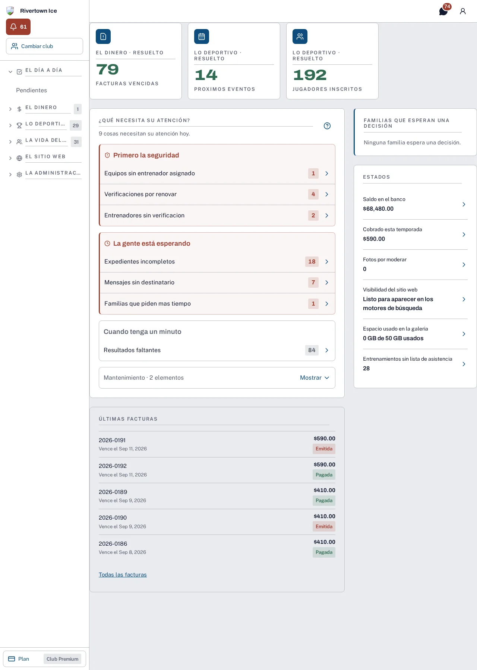Open the chat messages icon with badge 74

pyautogui.click(x=443, y=11)
